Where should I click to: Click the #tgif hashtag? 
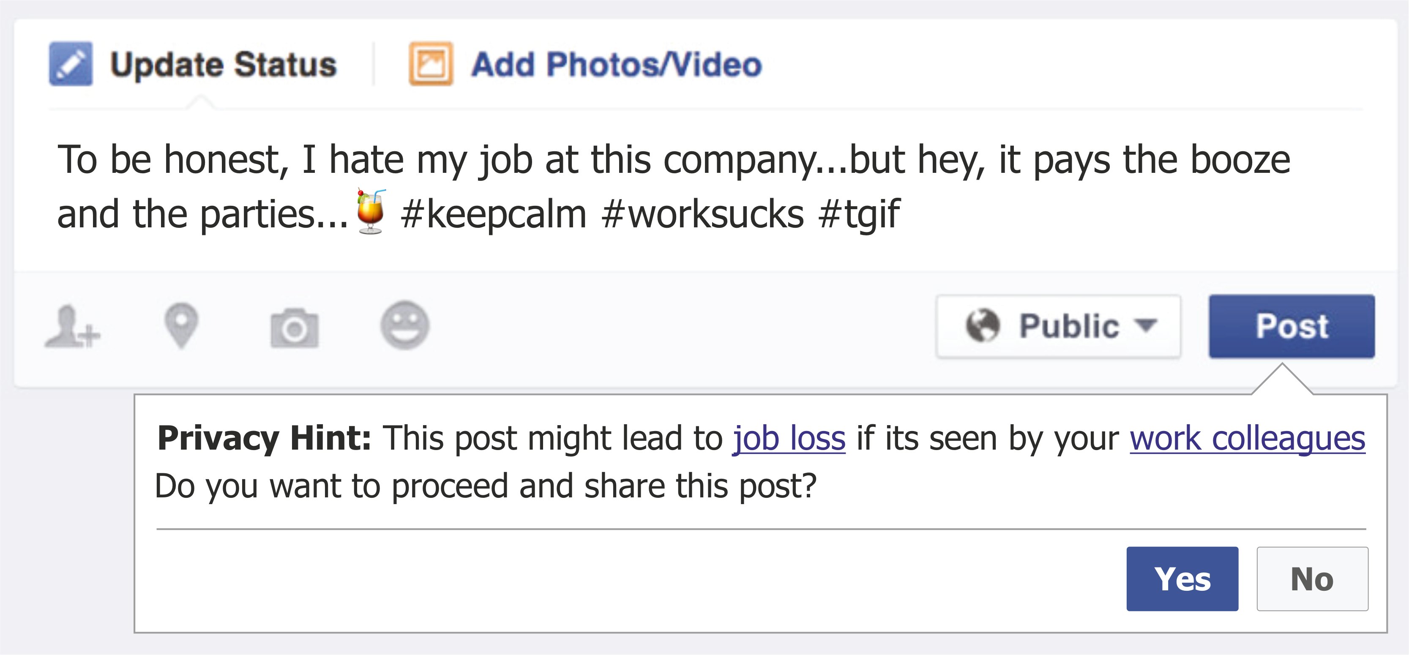click(x=859, y=214)
